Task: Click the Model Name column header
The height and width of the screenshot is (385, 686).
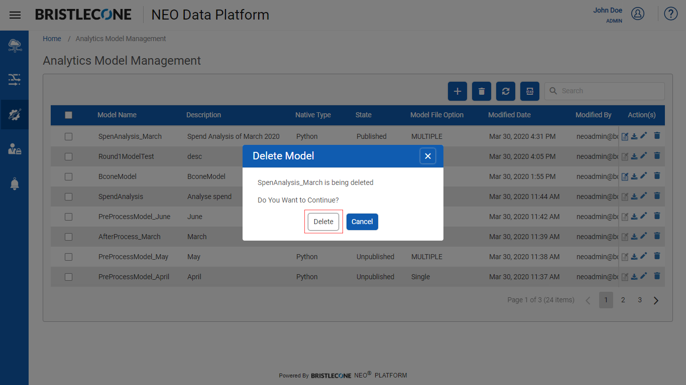Action: [117, 115]
